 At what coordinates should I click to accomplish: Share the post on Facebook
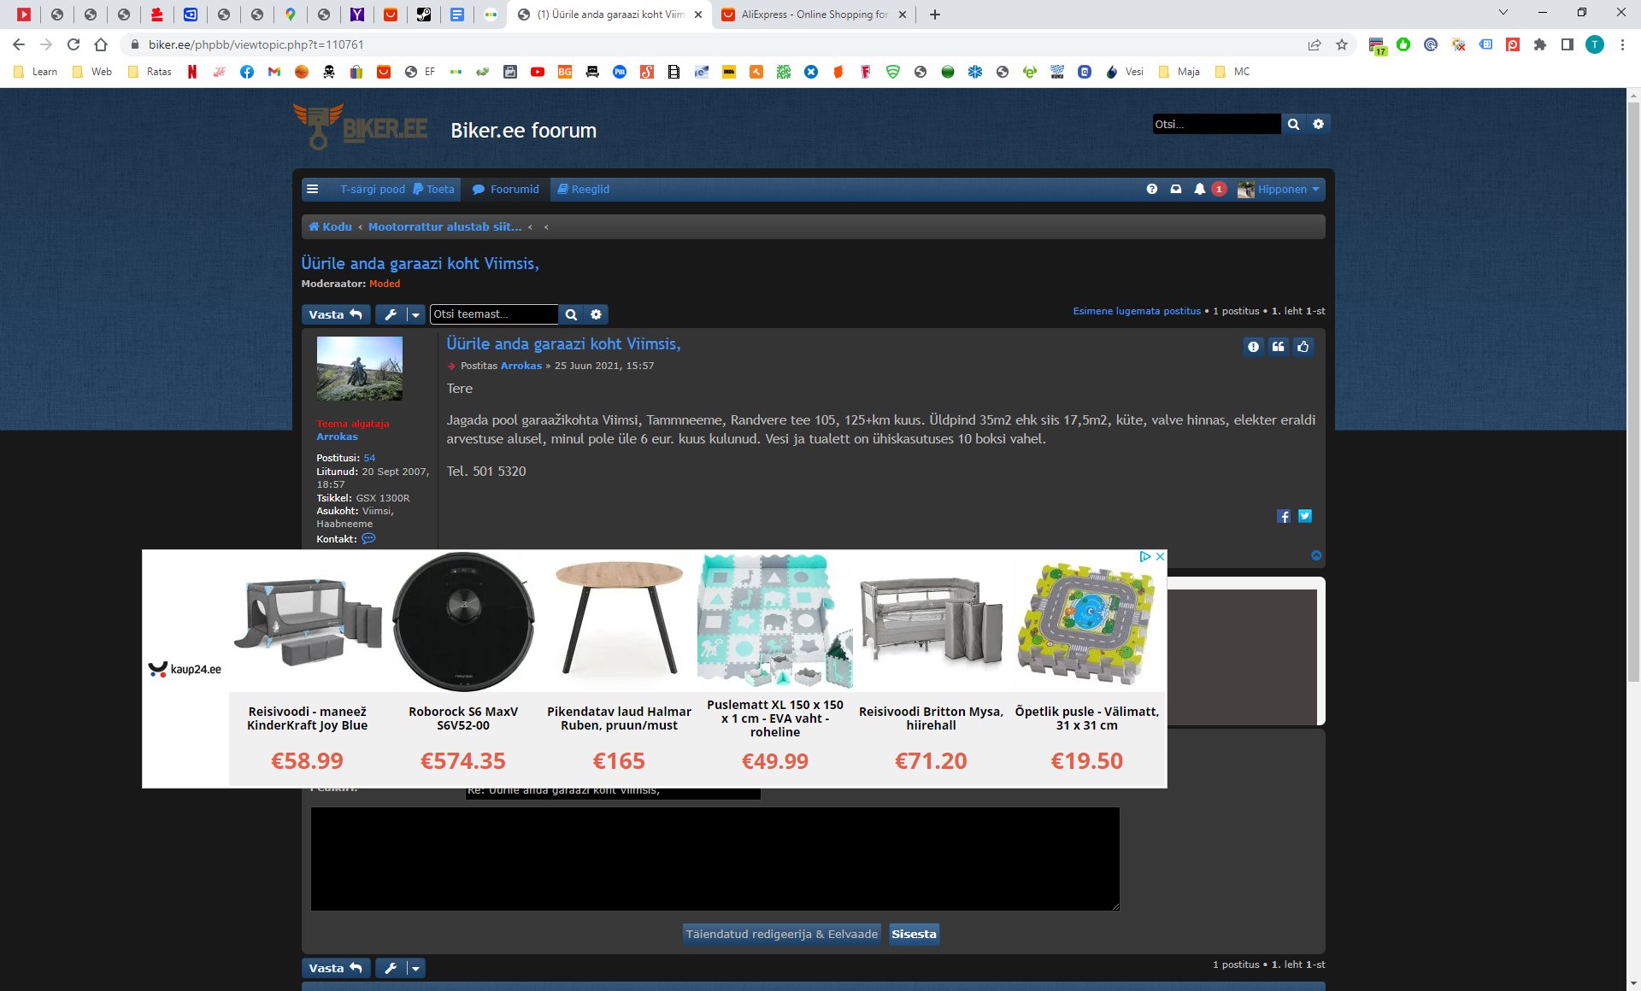click(1283, 516)
